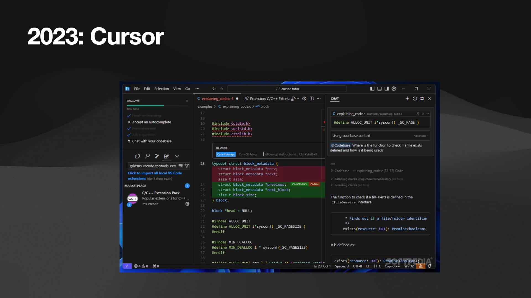The image size is (531, 298).
Task: Open the Source Control icon
Action: (157, 156)
